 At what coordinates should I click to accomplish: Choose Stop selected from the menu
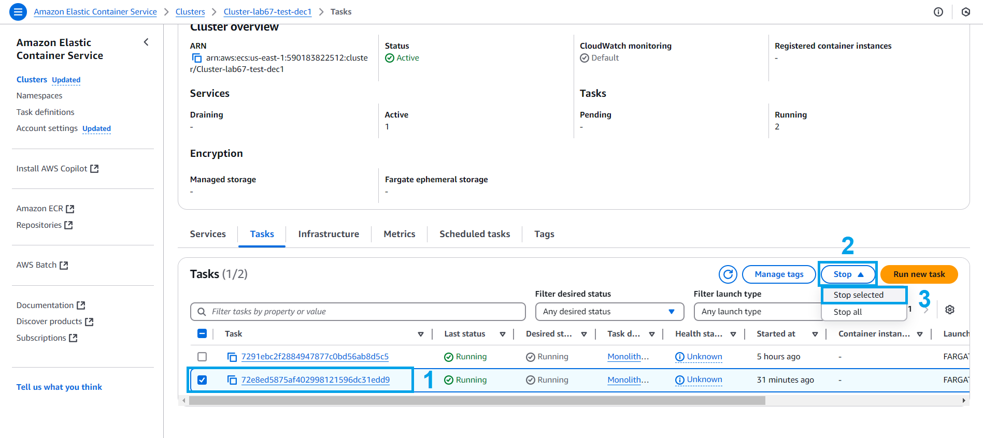coord(864,295)
